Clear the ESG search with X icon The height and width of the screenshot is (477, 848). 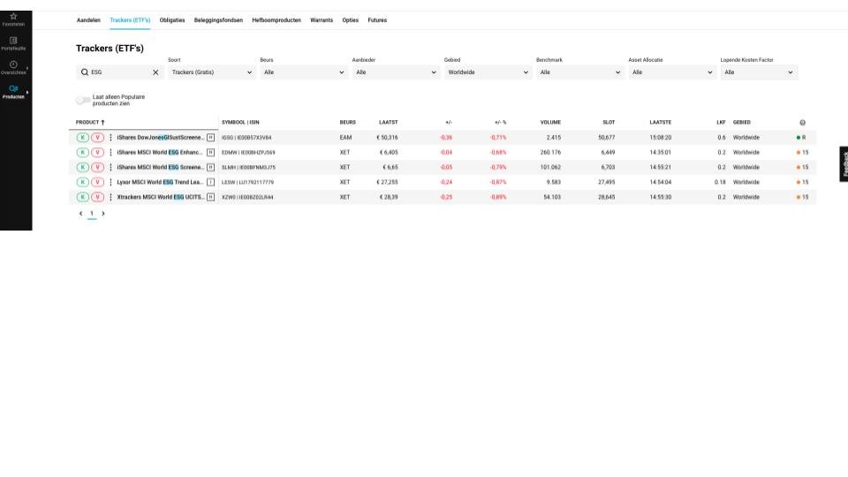point(155,72)
